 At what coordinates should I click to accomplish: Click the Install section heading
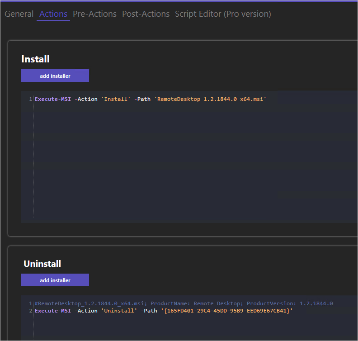point(35,59)
